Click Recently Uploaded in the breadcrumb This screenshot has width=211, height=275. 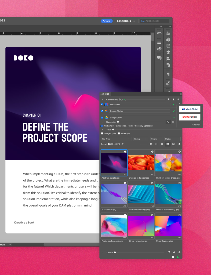click(x=144, y=126)
